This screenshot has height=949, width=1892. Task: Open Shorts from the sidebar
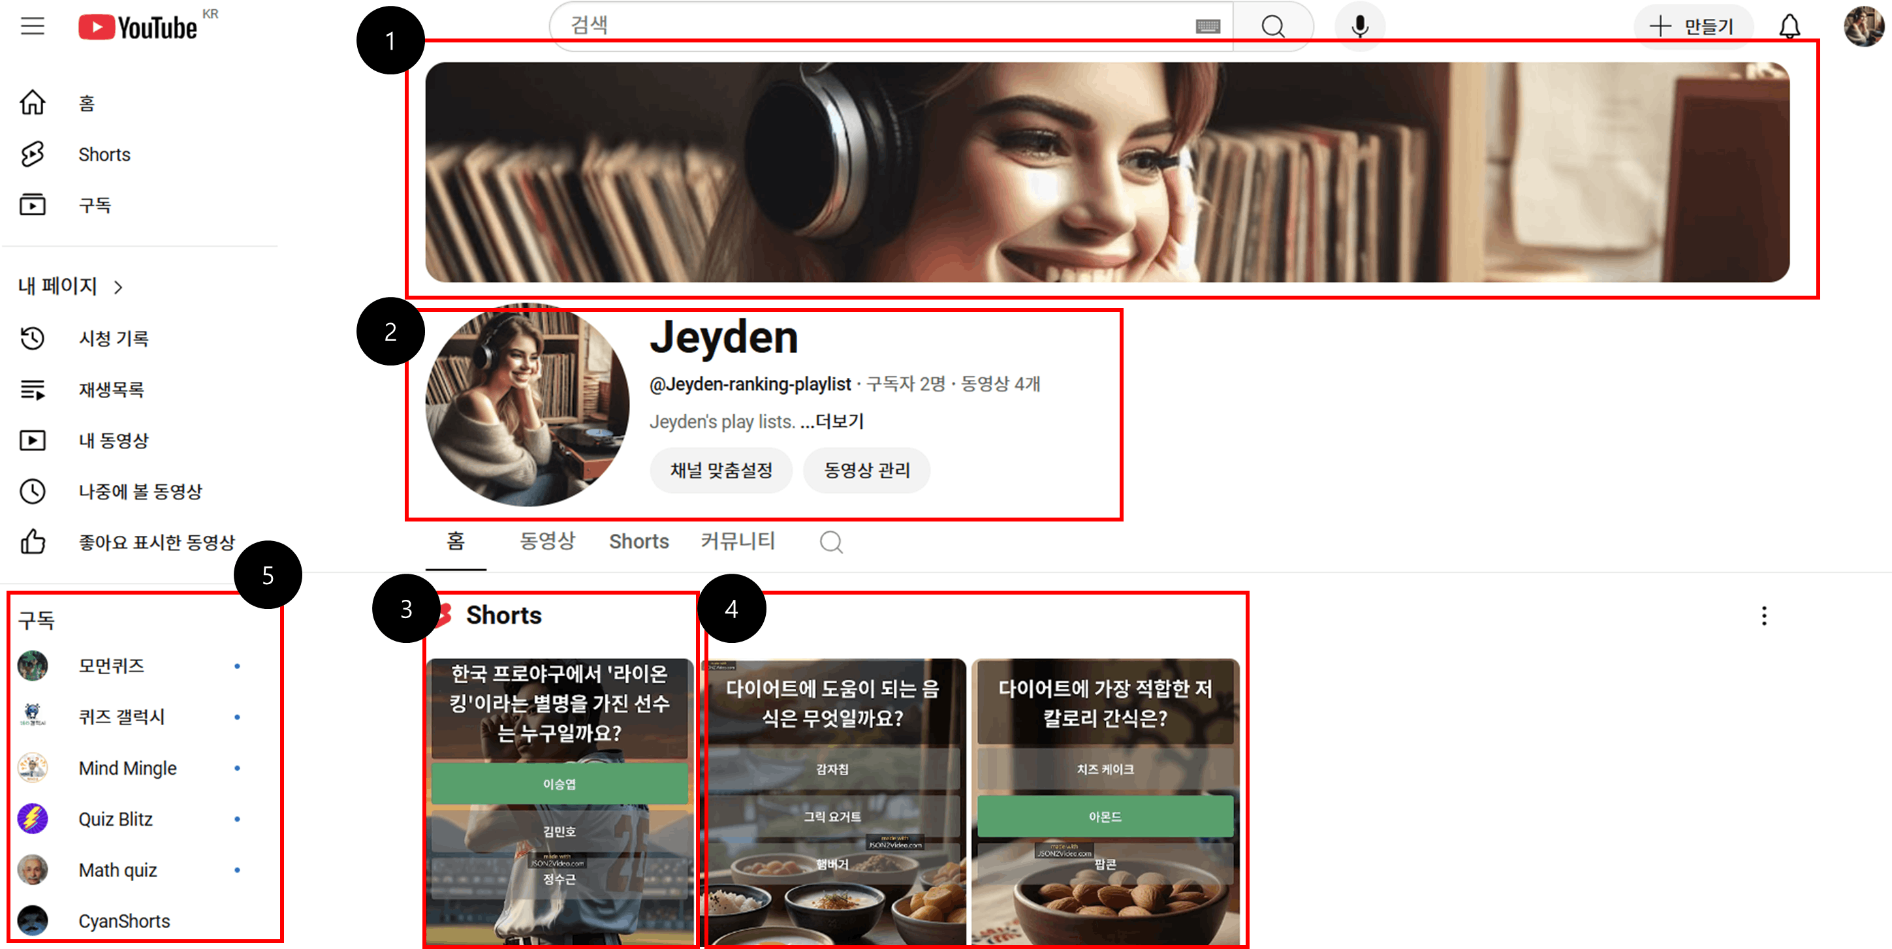(x=104, y=154)
